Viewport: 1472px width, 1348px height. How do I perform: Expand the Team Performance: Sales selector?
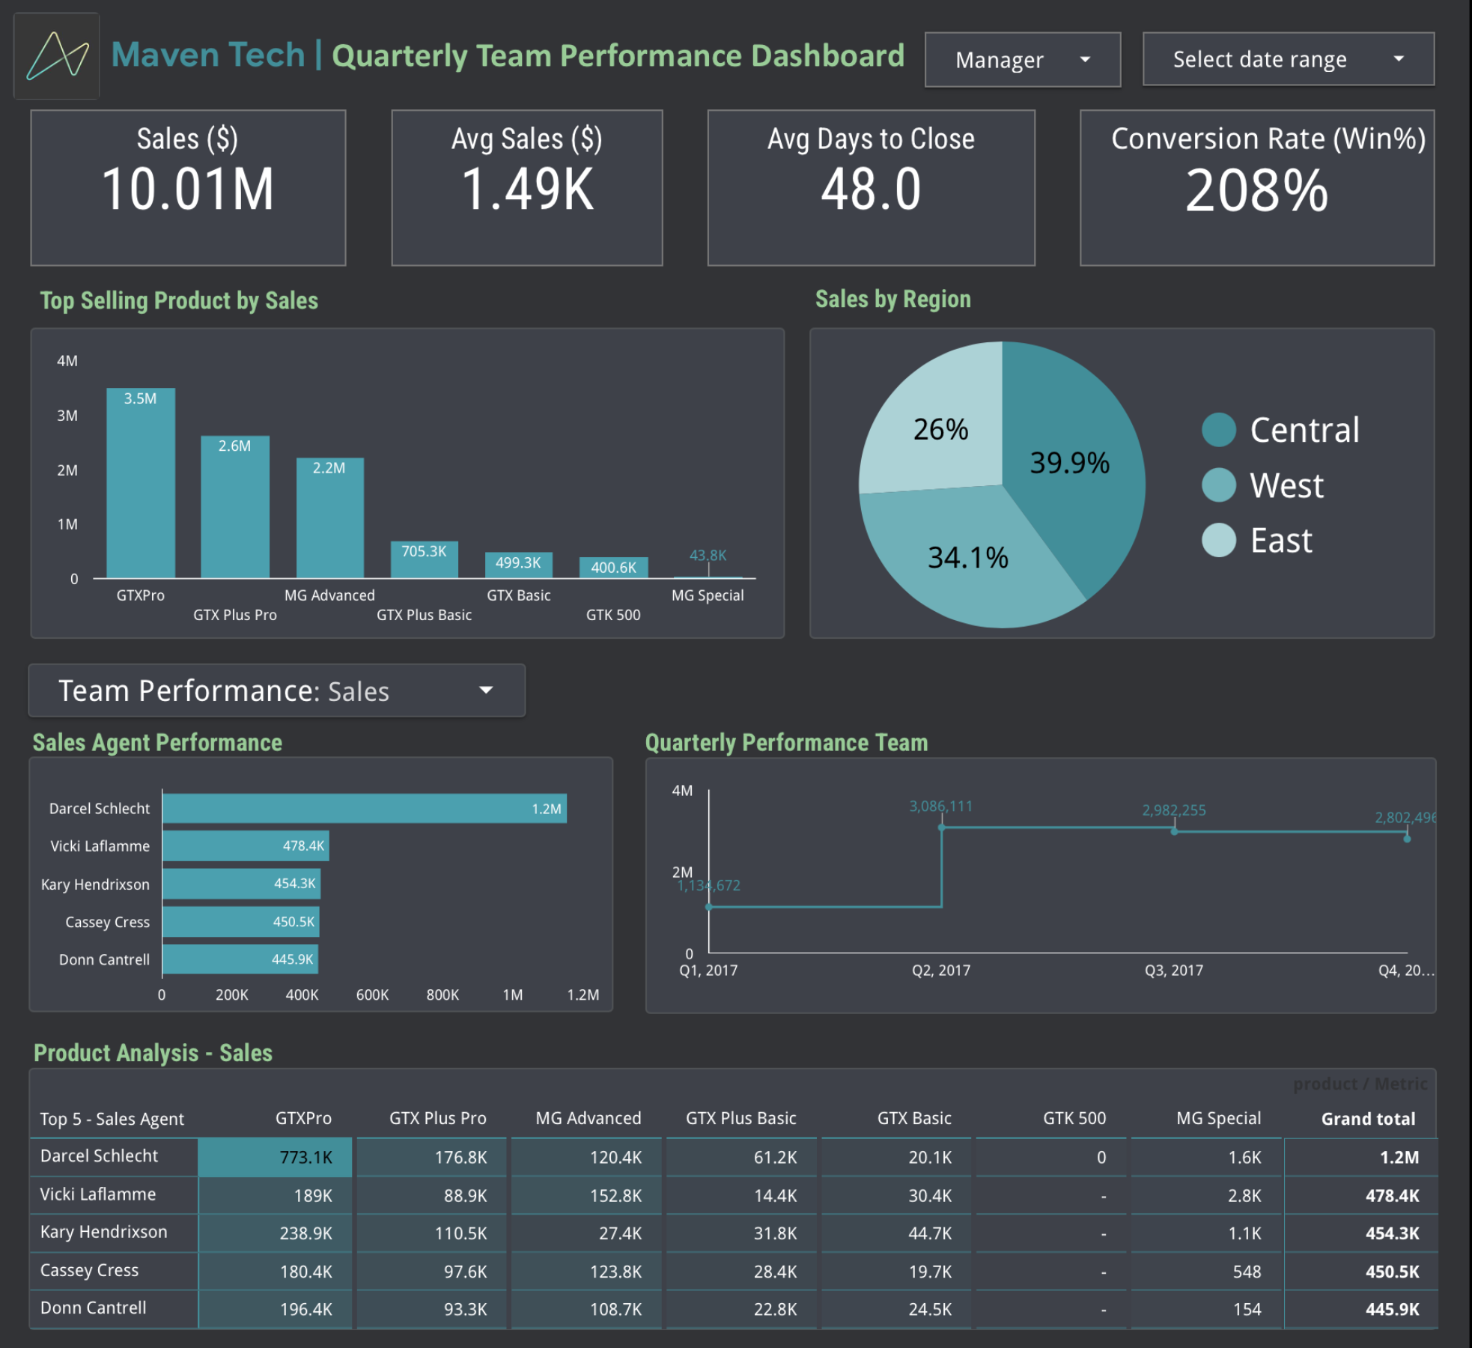pyautogui.click(x=276, y=690)
